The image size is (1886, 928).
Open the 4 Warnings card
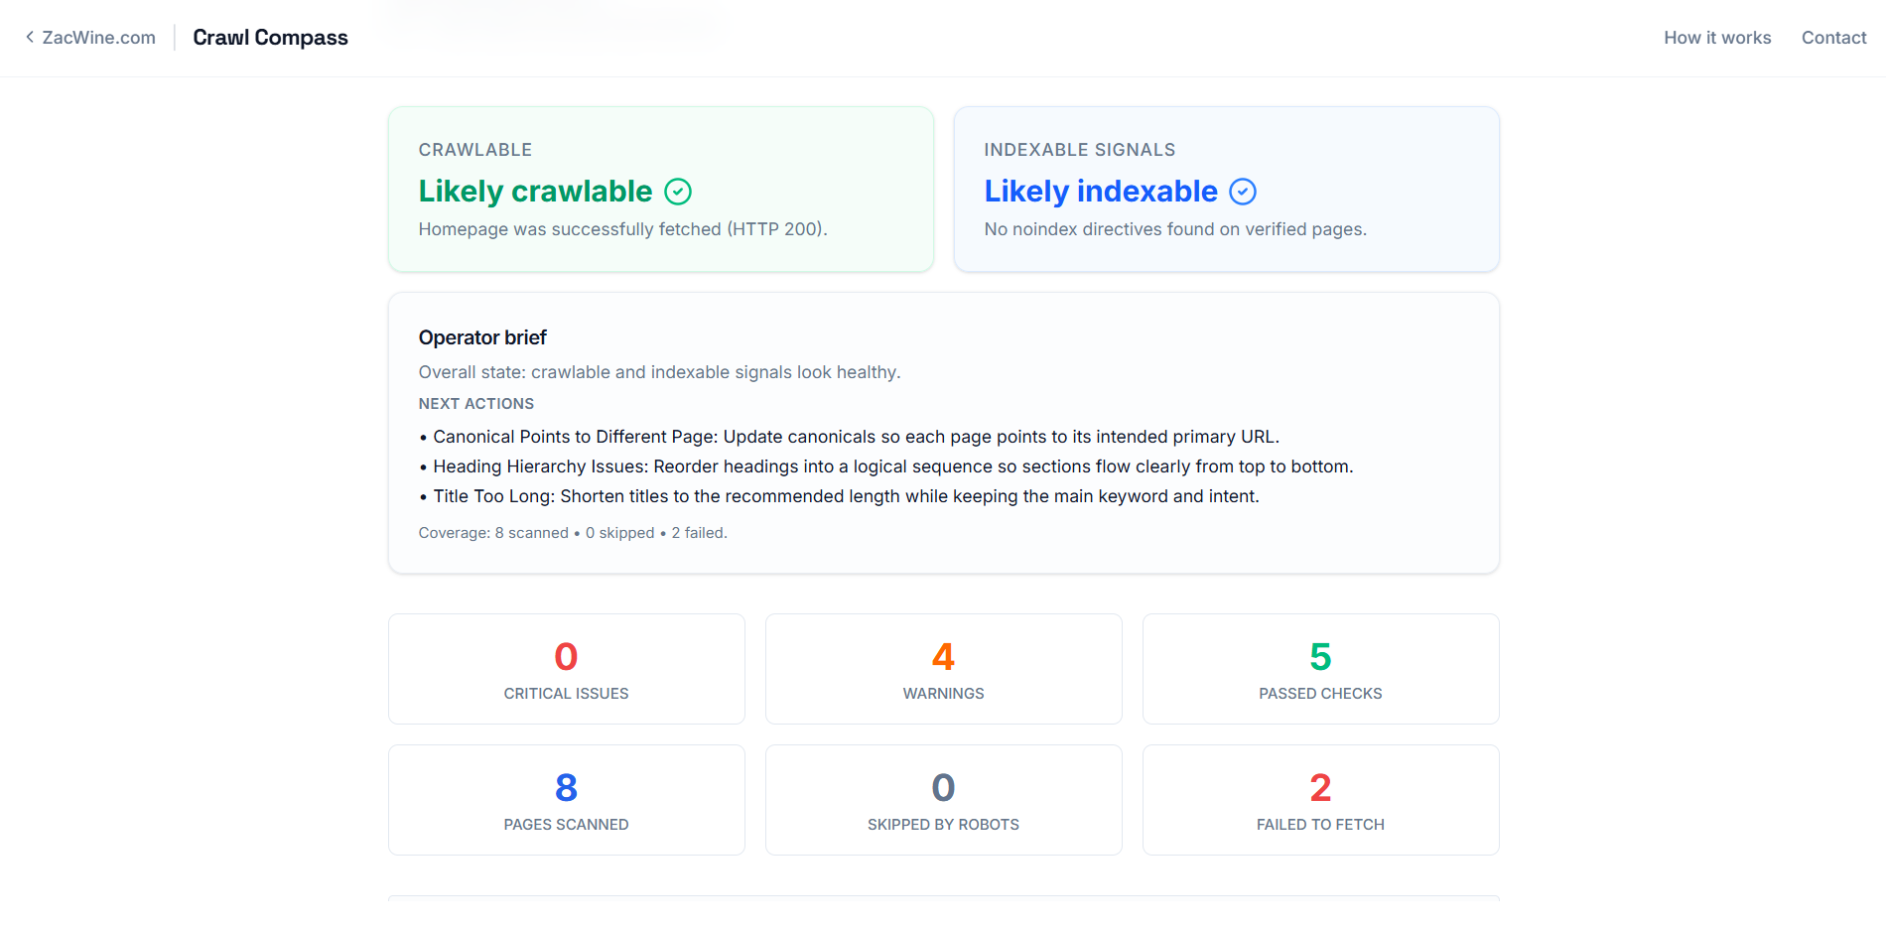pyautogui.click(x=944, y=669)
